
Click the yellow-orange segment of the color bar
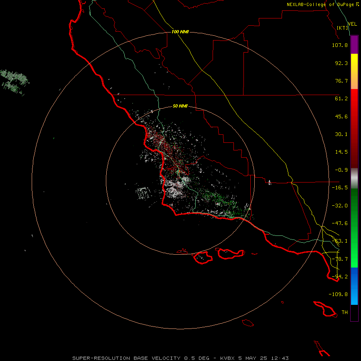click(354, 71)
